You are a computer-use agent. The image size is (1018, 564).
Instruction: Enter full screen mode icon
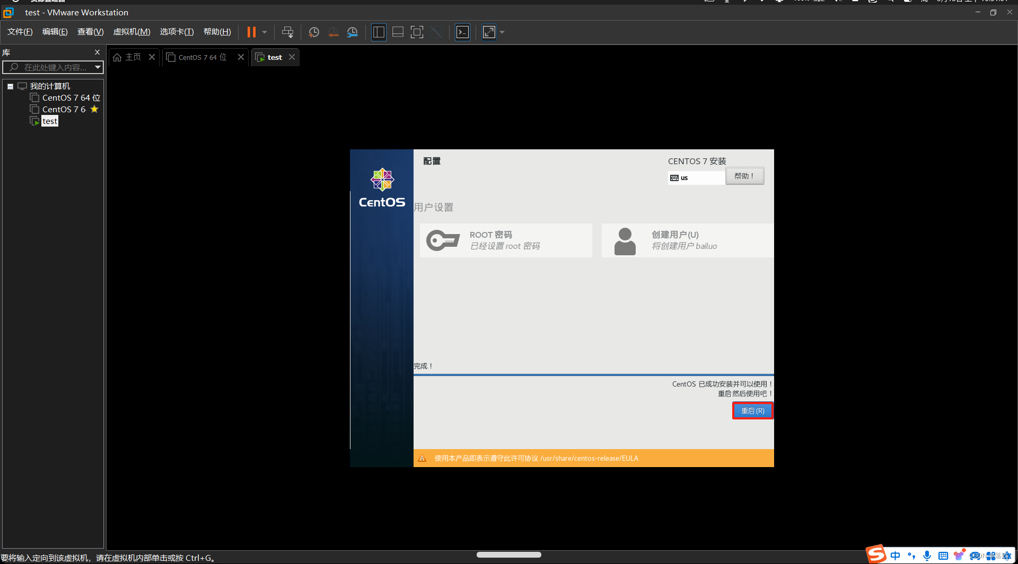pyautogui.click(x=417, y=32)
